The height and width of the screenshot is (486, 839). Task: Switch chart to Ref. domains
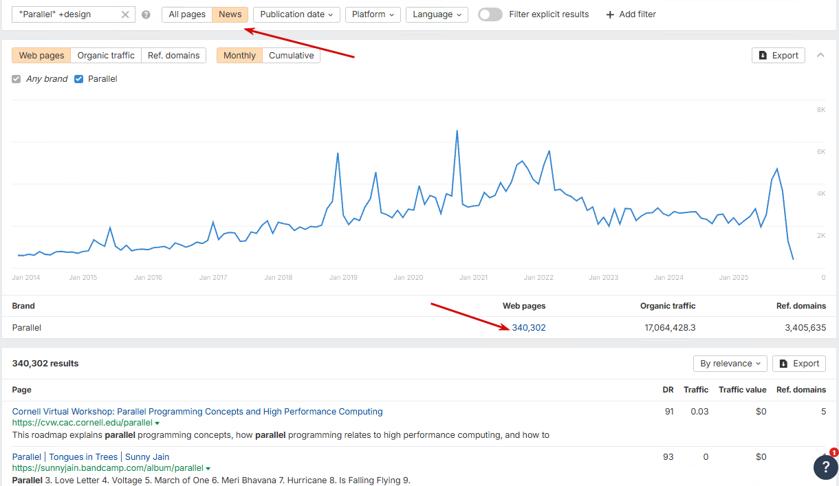[x=174, y=56]
